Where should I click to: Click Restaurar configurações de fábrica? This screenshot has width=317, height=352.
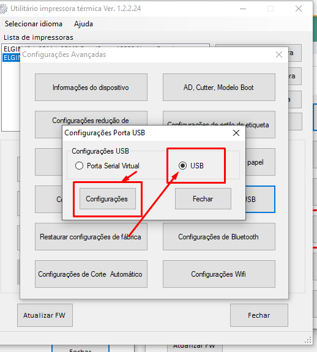pos(91,237)
